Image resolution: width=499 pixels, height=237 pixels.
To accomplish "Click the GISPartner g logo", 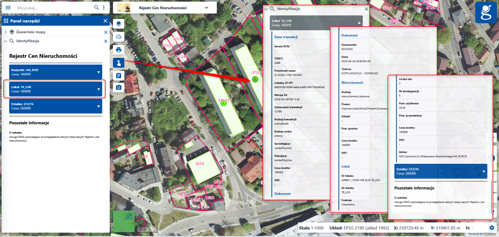I will pos(486,12).
